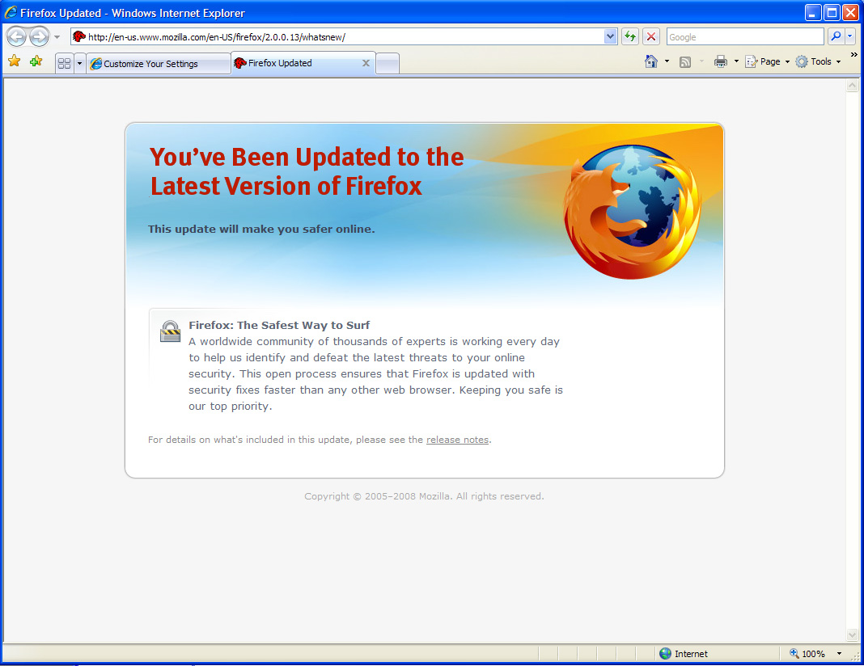Open the release notes link
864x666 pixels.
tap(457, 440)
